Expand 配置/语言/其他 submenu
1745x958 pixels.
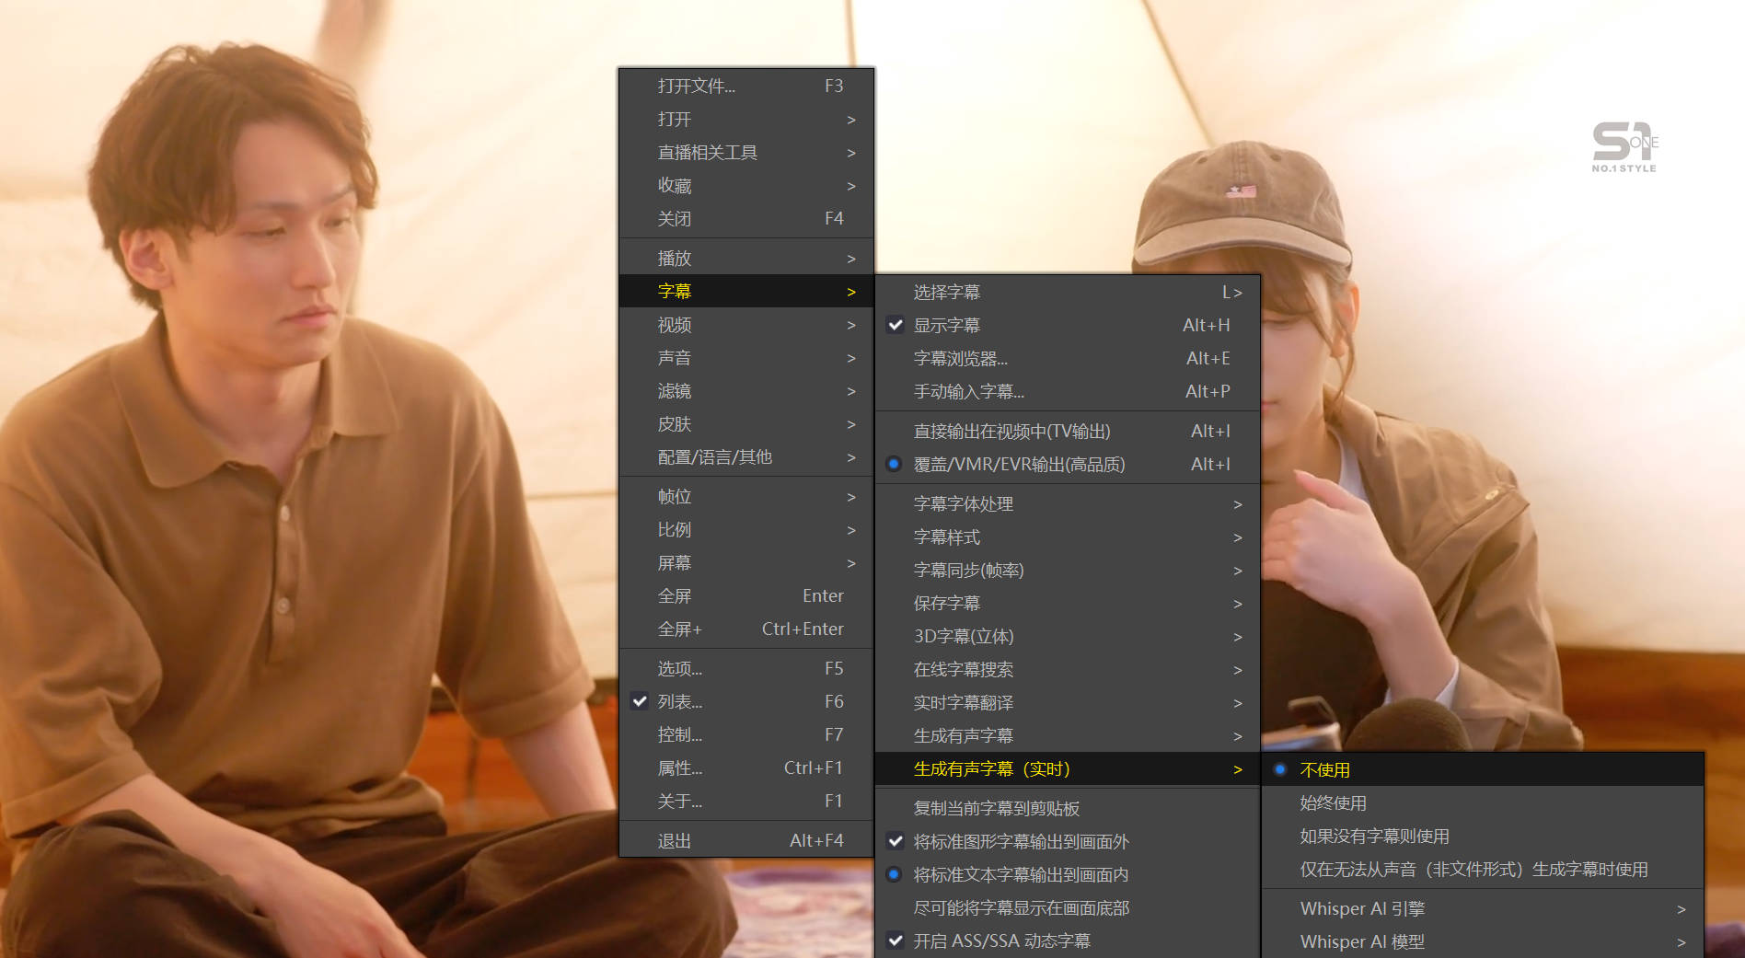746,457
